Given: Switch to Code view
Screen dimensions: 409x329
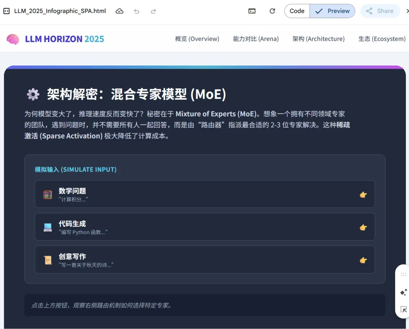Looking at the screenshot, I should tap(297, 11).
